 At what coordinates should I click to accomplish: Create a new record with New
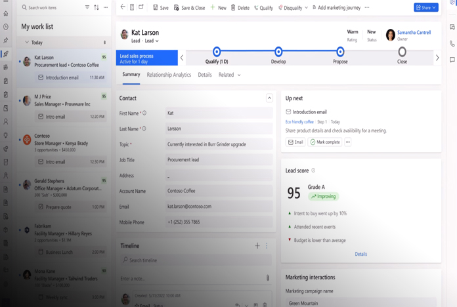click(218, 8)
